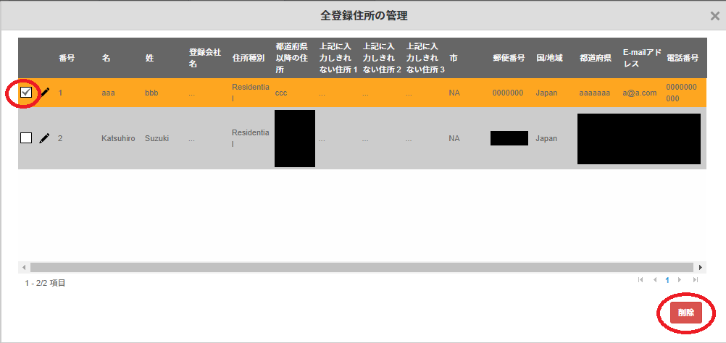Click the 郵便番号 column header
Screen dimensions: 726x343
point(509,58)
